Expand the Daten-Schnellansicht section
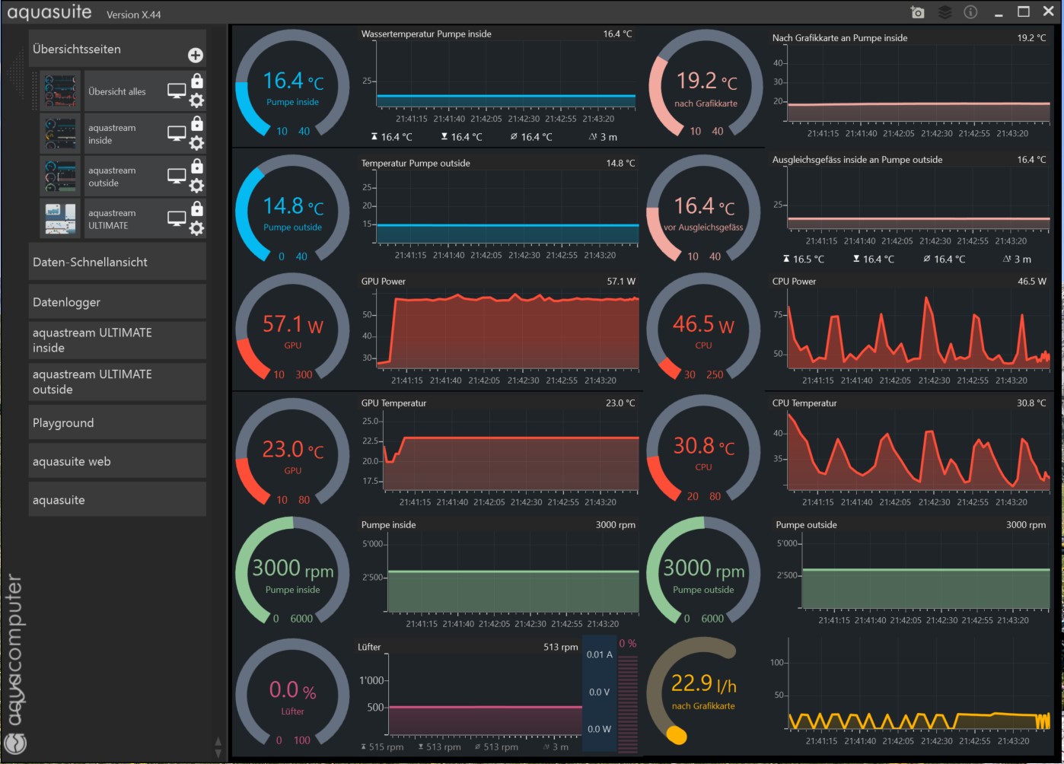The width and height of the screenshot is (1064, 764). 117,262
